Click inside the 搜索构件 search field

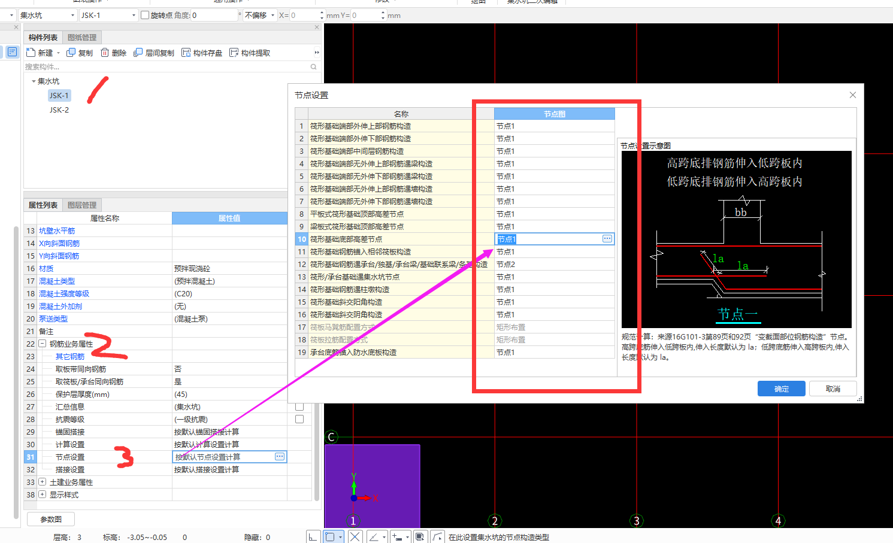point(167,67)
